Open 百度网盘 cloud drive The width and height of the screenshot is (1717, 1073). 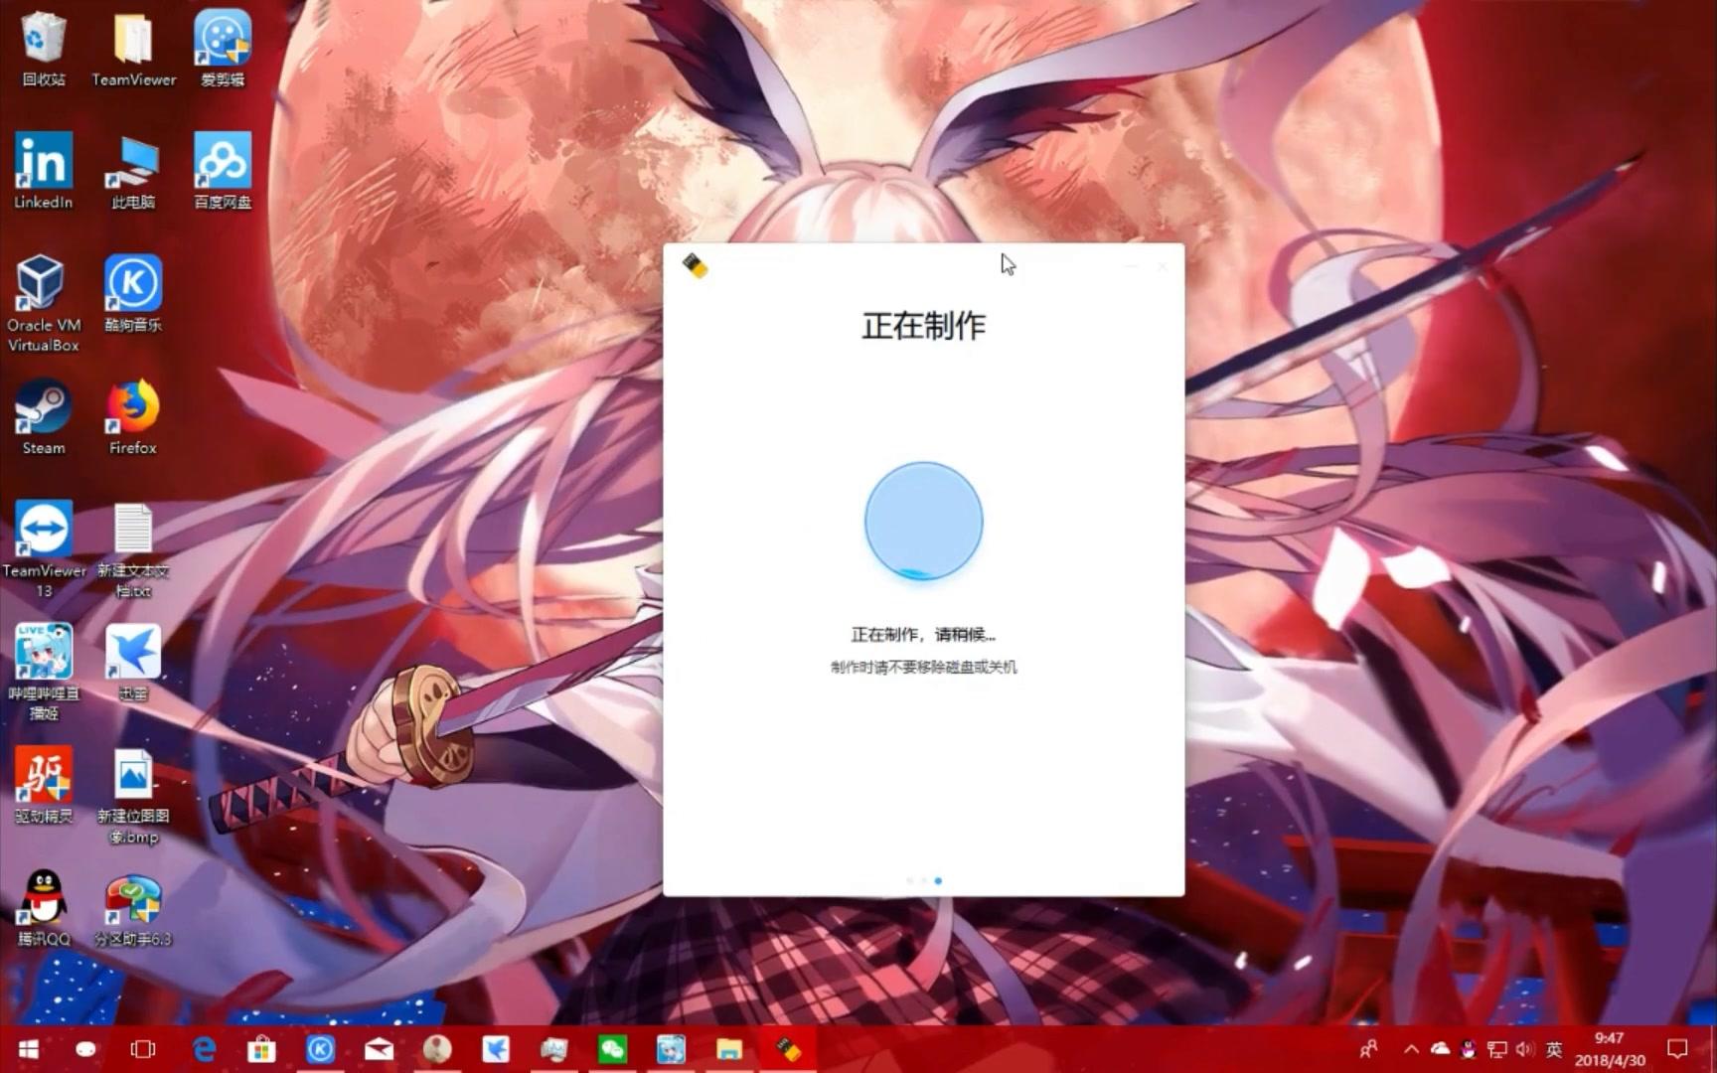pos(222,164)
